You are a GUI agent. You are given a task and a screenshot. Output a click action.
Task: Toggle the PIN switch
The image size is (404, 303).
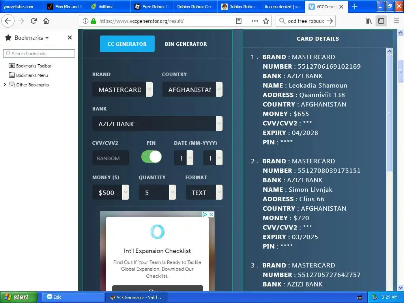[x=151, y=157]
